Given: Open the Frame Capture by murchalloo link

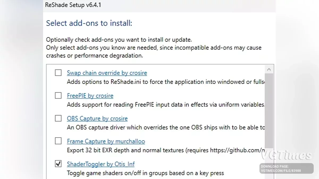Looking at the screenshot, I should 106,141.
